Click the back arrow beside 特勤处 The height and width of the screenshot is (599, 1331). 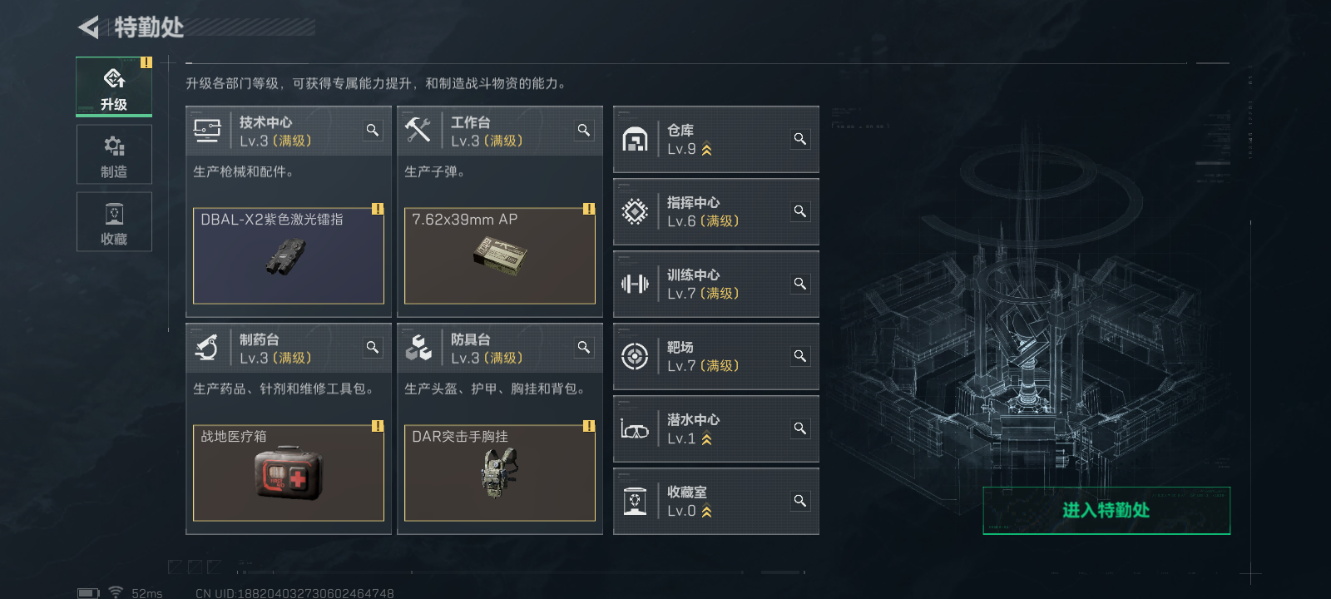click(x=89, y=27)
